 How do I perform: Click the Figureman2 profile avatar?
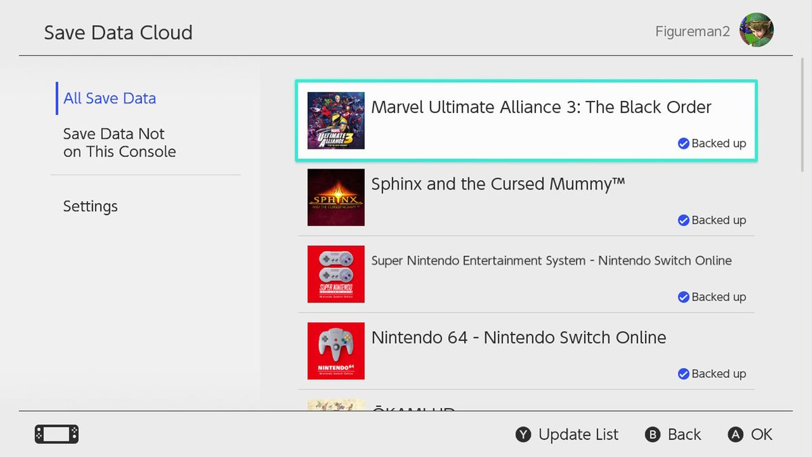point(756,30)
